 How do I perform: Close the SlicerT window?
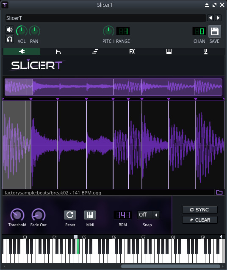pos(222,5)
